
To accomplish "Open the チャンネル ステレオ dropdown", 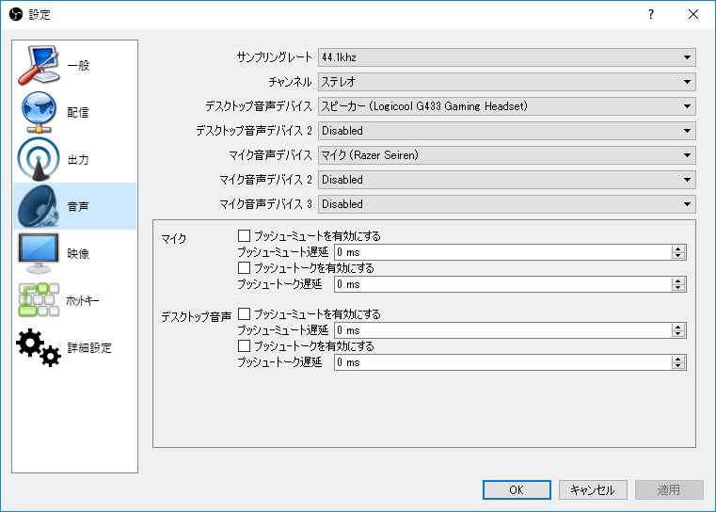I will tap(506, 82).
